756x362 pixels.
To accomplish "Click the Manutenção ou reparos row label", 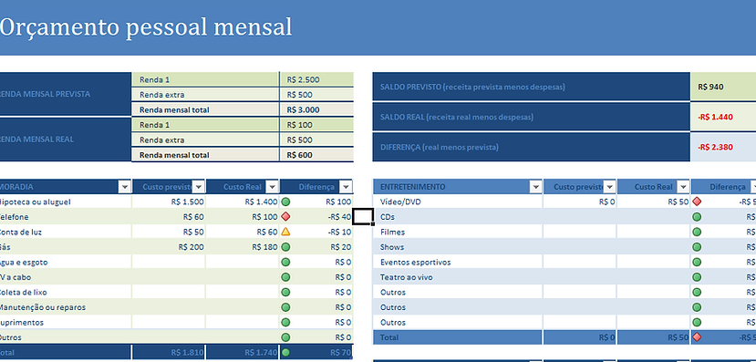I will click(x=43, y=307).
